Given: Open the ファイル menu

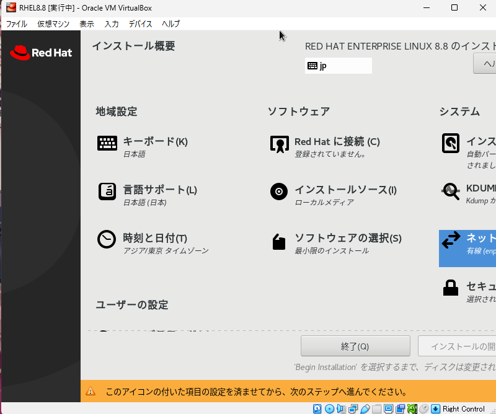Looking at the screenshot, I should 17,24.
